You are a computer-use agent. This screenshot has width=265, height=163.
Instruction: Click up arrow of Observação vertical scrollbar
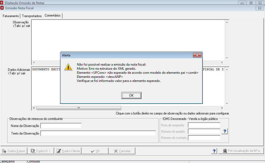click(227, 22)
